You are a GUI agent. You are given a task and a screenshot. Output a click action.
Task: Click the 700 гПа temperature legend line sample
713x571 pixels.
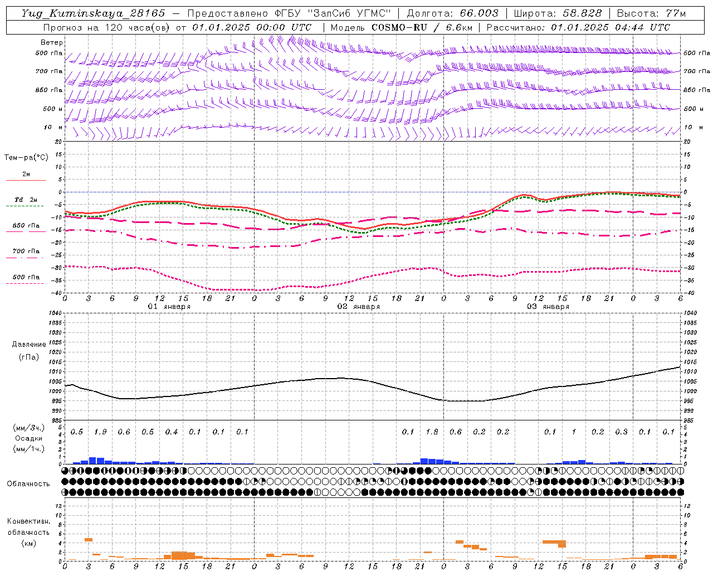[25, 258]
